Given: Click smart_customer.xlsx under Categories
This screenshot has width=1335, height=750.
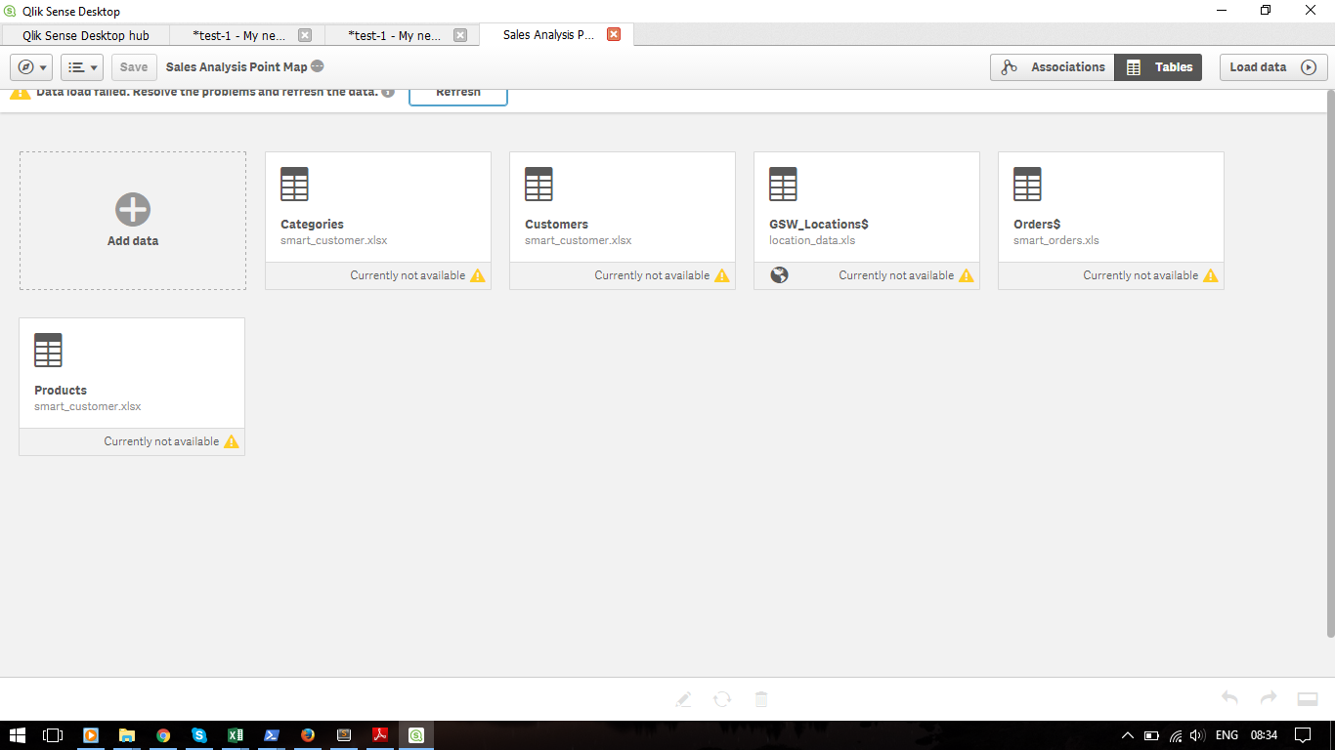Looking at the screenshot, I should (x=334, y=240).
